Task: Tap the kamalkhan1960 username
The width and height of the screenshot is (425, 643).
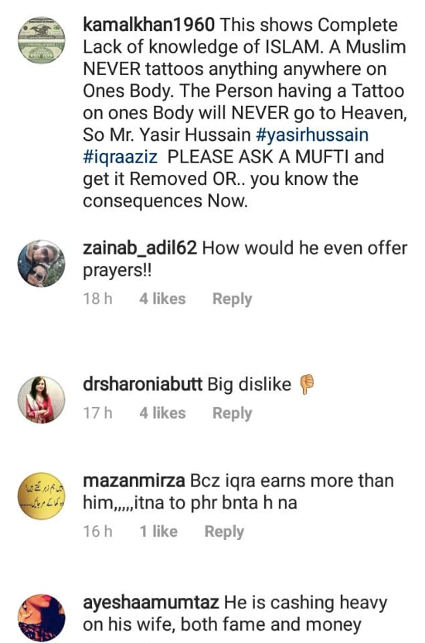Action: pyautogui.click(x=148, y=25)
